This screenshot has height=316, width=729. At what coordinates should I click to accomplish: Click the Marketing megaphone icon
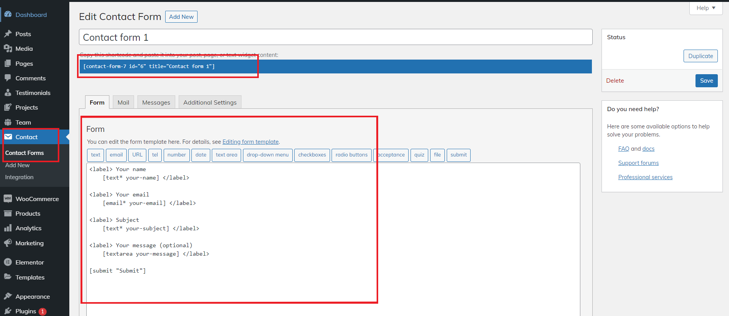tap(8, 243)
